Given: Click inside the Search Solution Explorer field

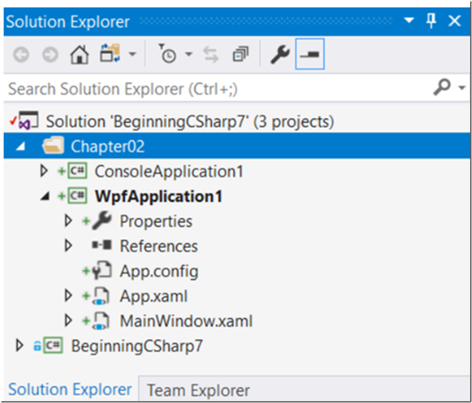Looking at the screenshot, I should tap(183, 88).
